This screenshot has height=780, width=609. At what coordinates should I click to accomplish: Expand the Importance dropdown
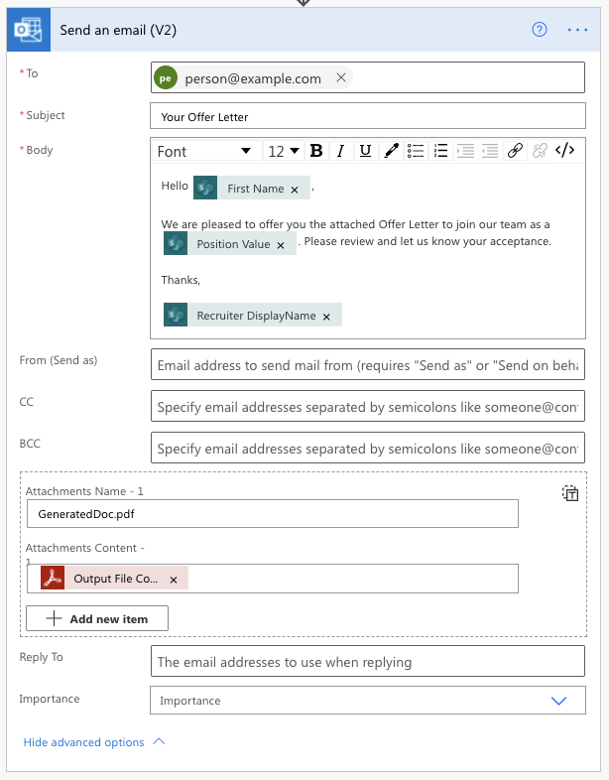click(x=559, y=701)
